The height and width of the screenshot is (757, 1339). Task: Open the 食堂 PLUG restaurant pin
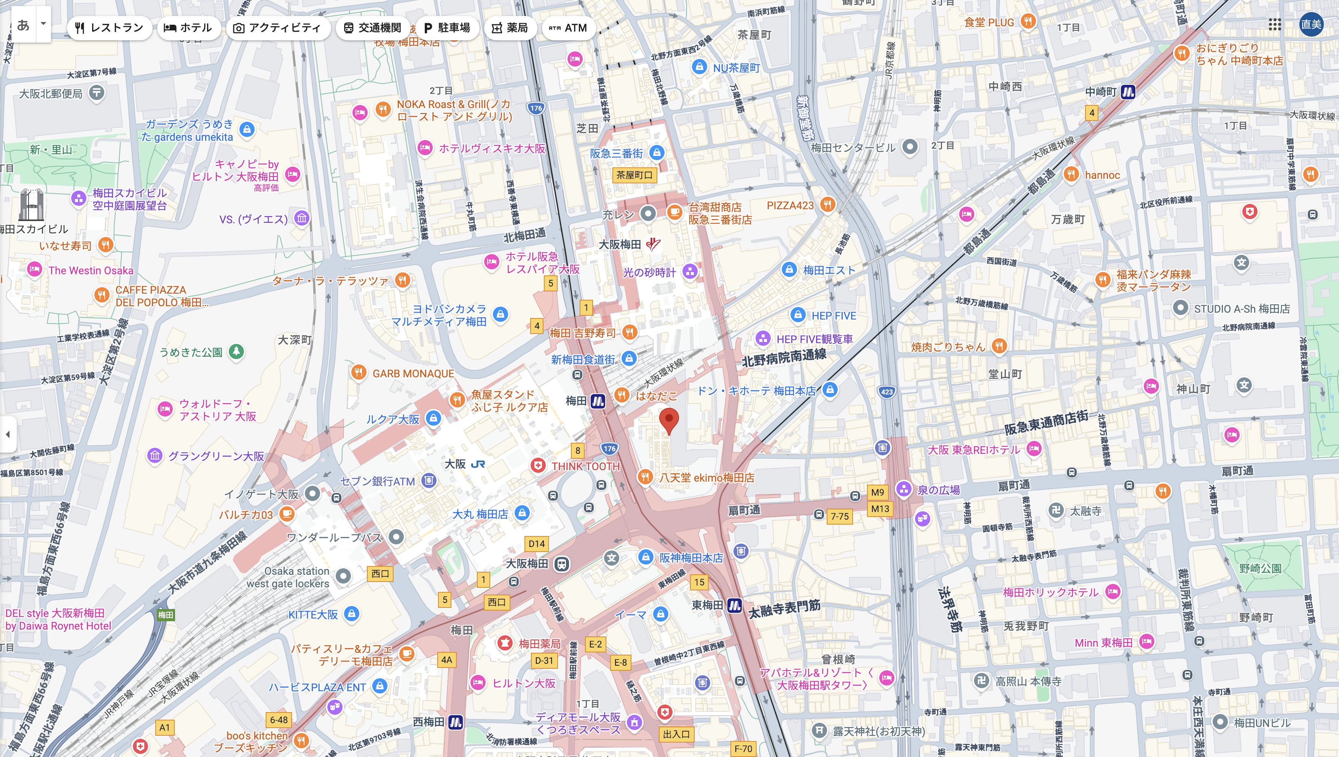pyautogui.click(x=1028, y=21)
